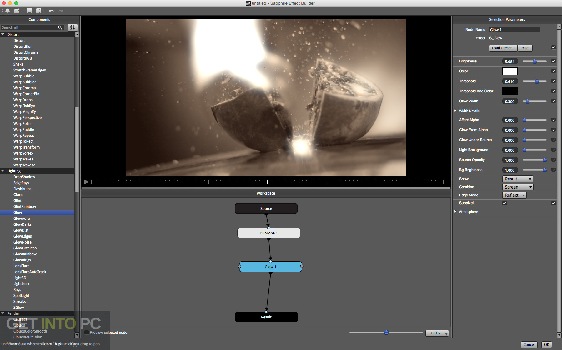Screen dimensions: 562x350
Task: Toggle the checkbox in the Threshold row
Action: [554, 81]
